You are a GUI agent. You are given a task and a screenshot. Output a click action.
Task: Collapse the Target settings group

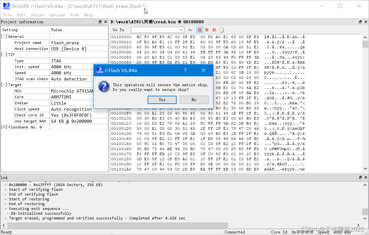(x=4, y=85)
